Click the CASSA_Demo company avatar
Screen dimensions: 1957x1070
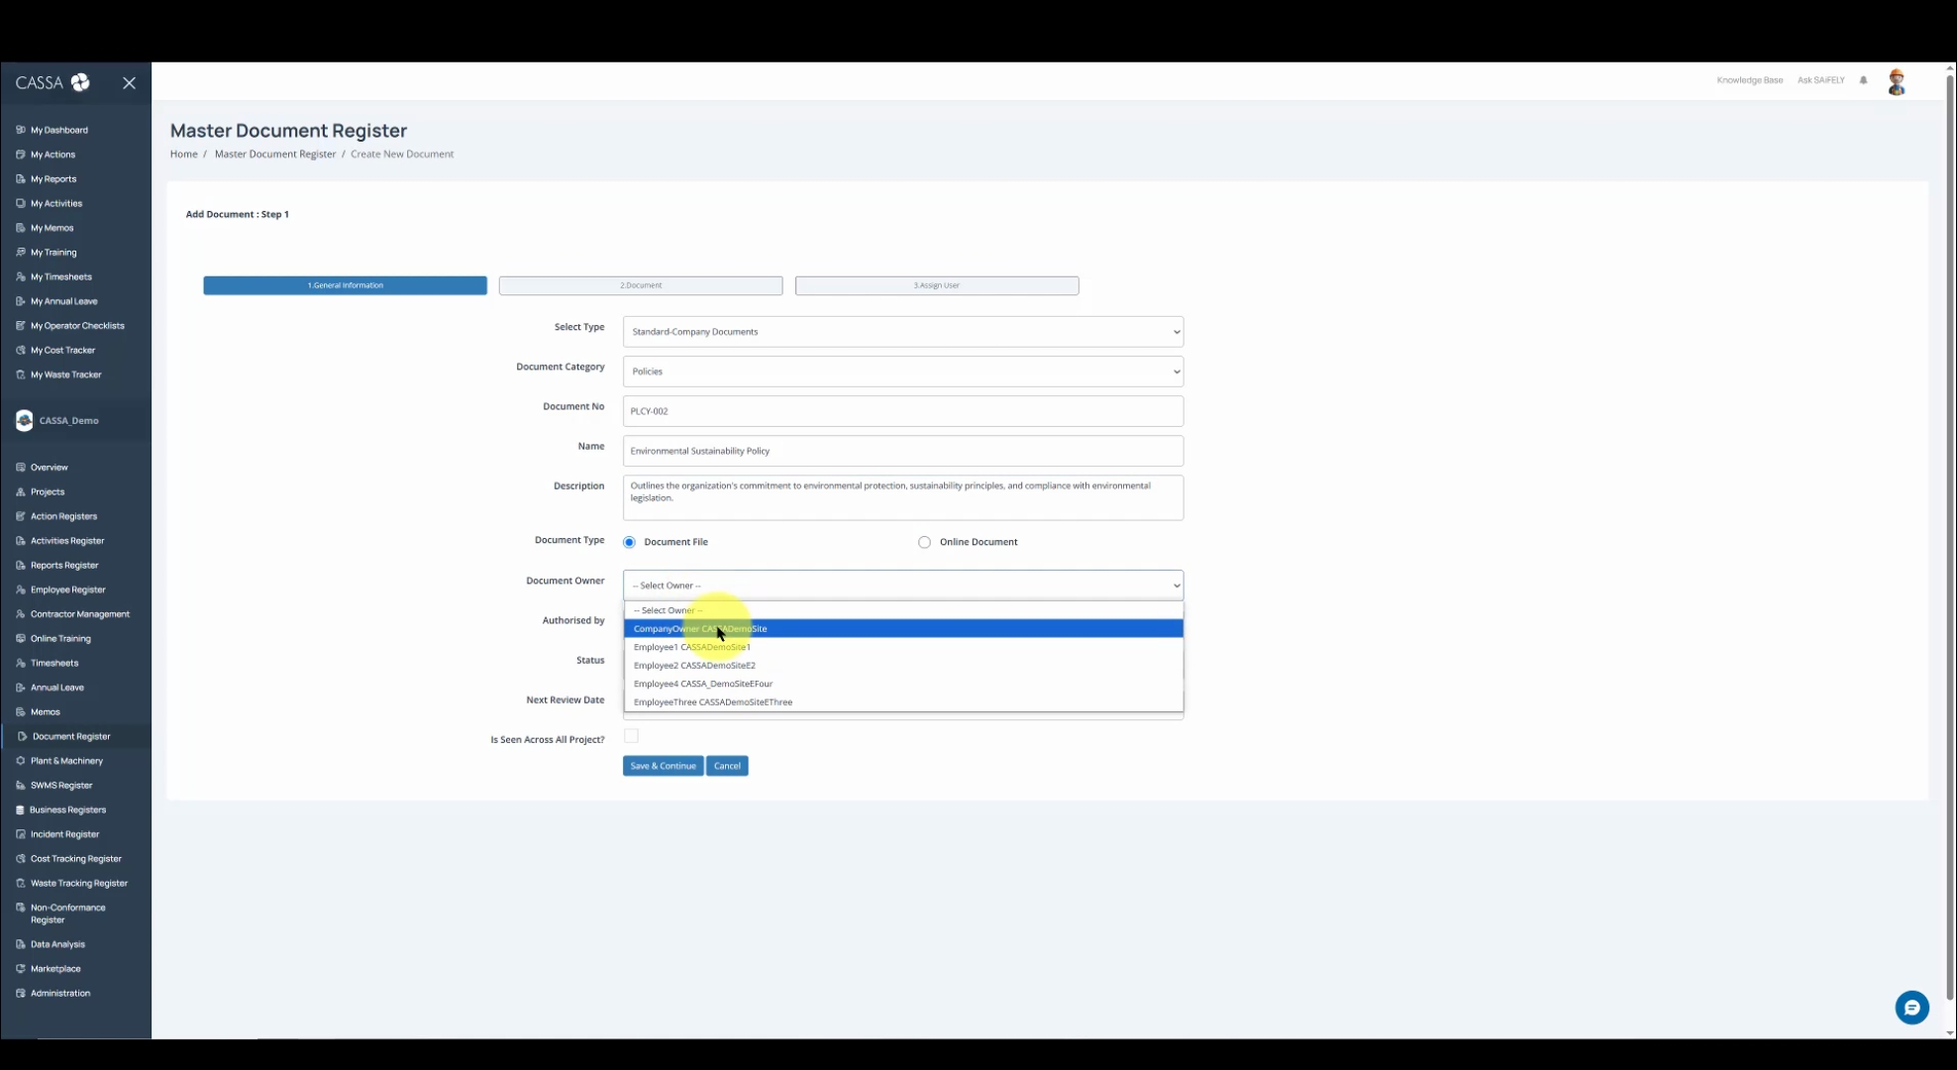pyautogui.click(x=24, y=420)
